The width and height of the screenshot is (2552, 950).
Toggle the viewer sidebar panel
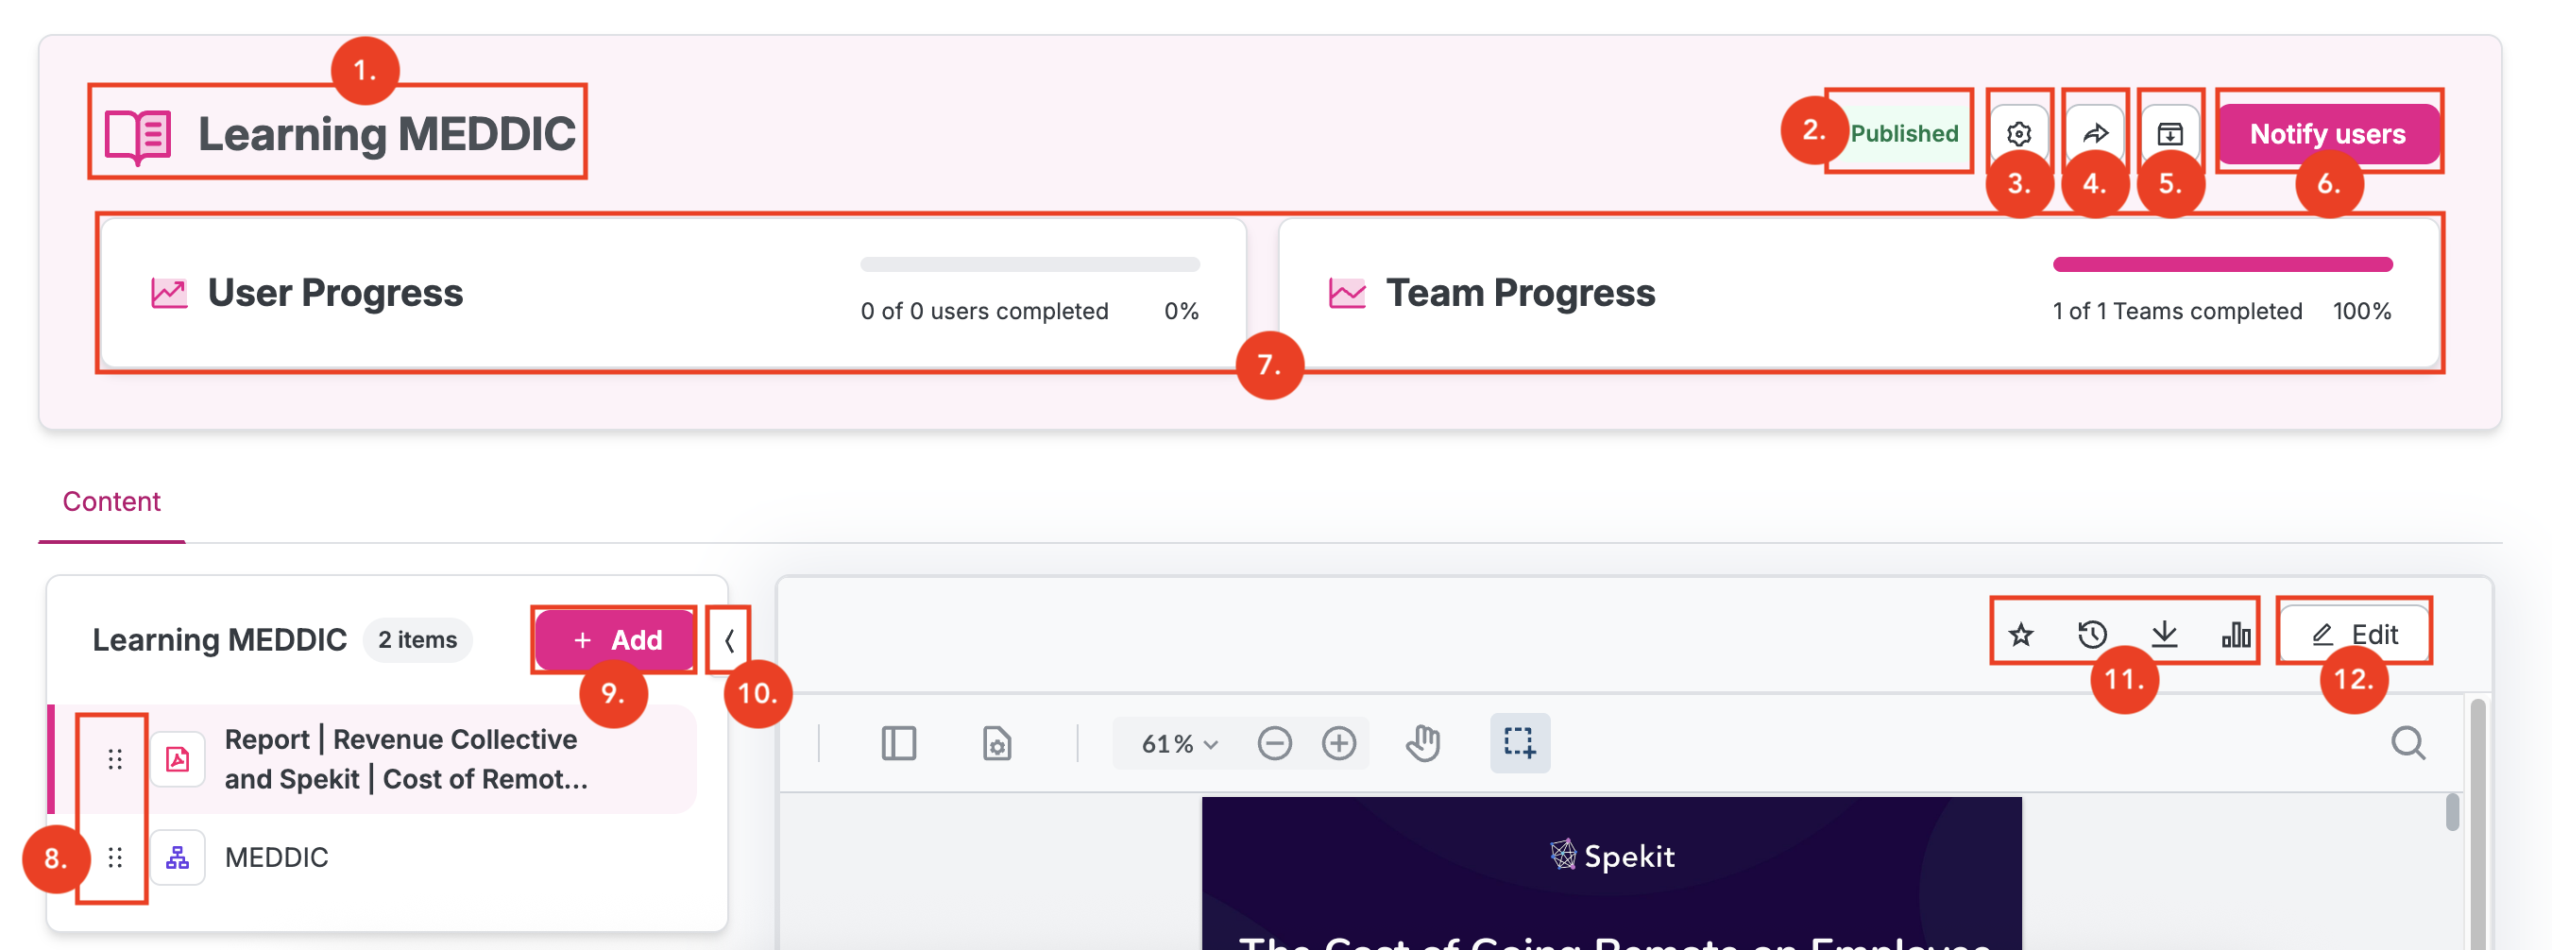[898, 743]
